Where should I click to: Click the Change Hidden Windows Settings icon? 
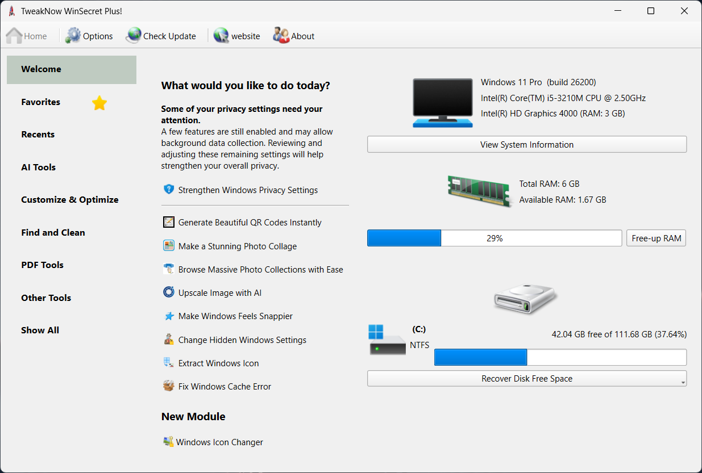point(168,340)
